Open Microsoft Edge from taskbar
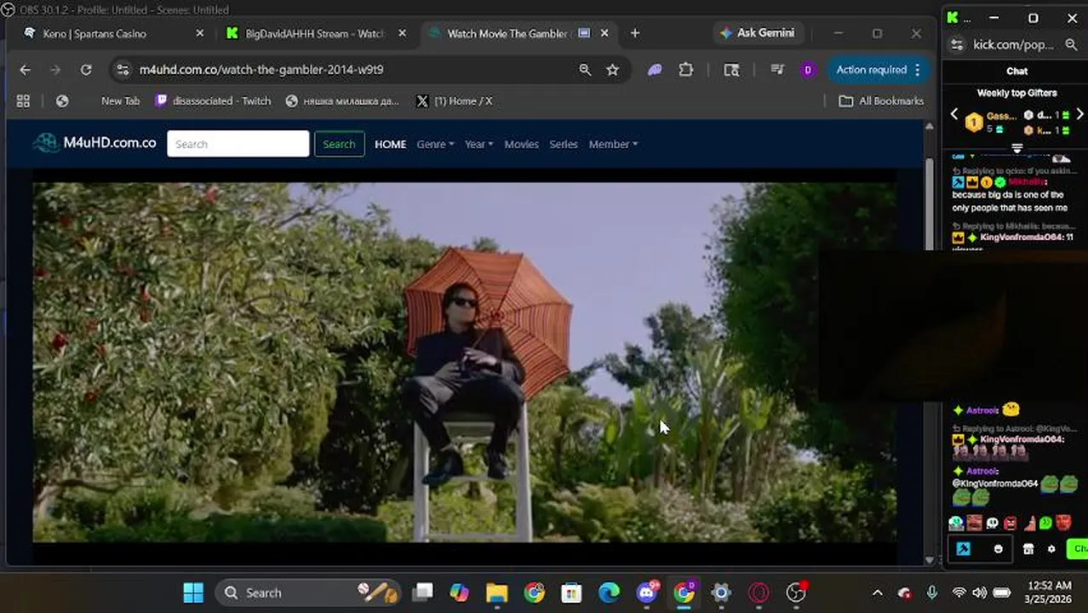 point(610,593)
